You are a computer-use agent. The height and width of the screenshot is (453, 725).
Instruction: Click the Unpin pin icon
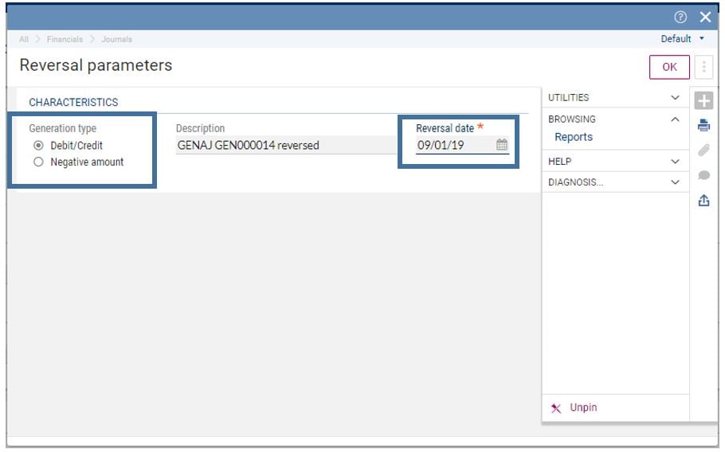[x=556, y=408]
